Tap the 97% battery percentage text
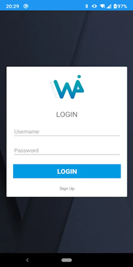Image resolution: width=133 pixels, height=267 pixels. [x=122, y=7]
